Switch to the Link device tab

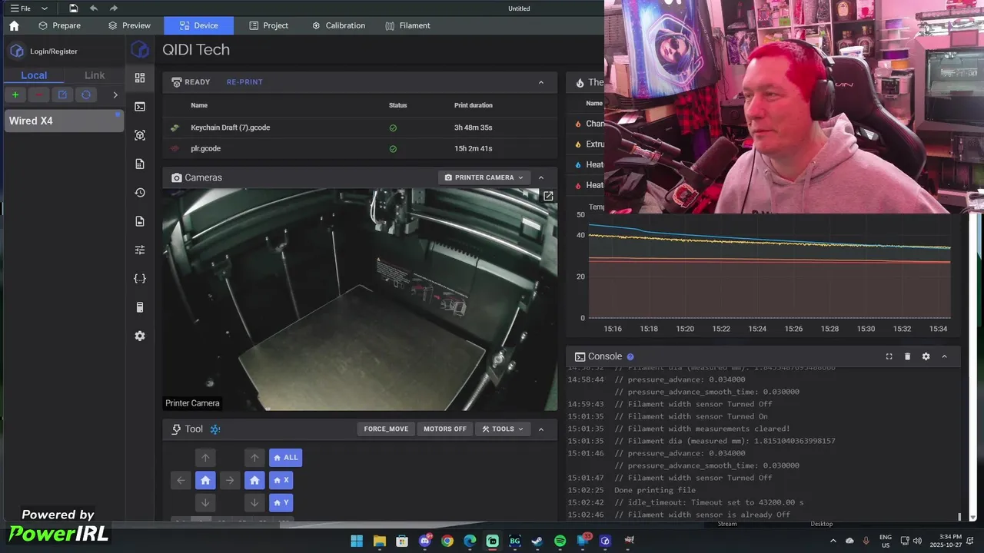95,75
